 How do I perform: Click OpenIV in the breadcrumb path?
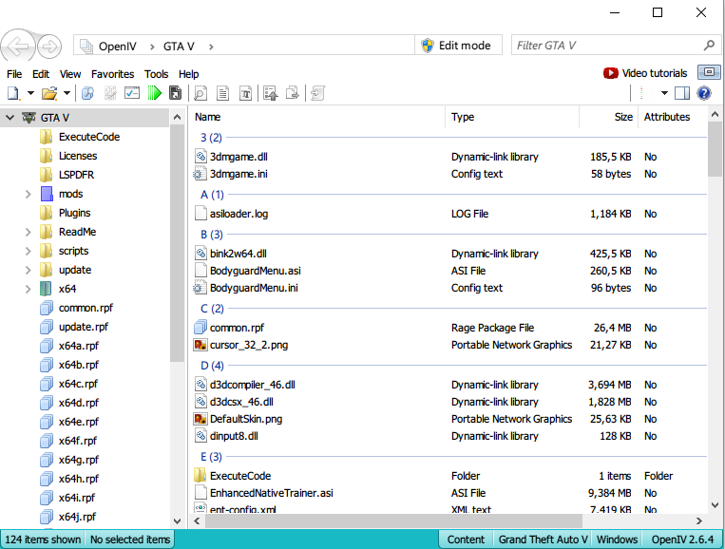(x=118, y=47)
